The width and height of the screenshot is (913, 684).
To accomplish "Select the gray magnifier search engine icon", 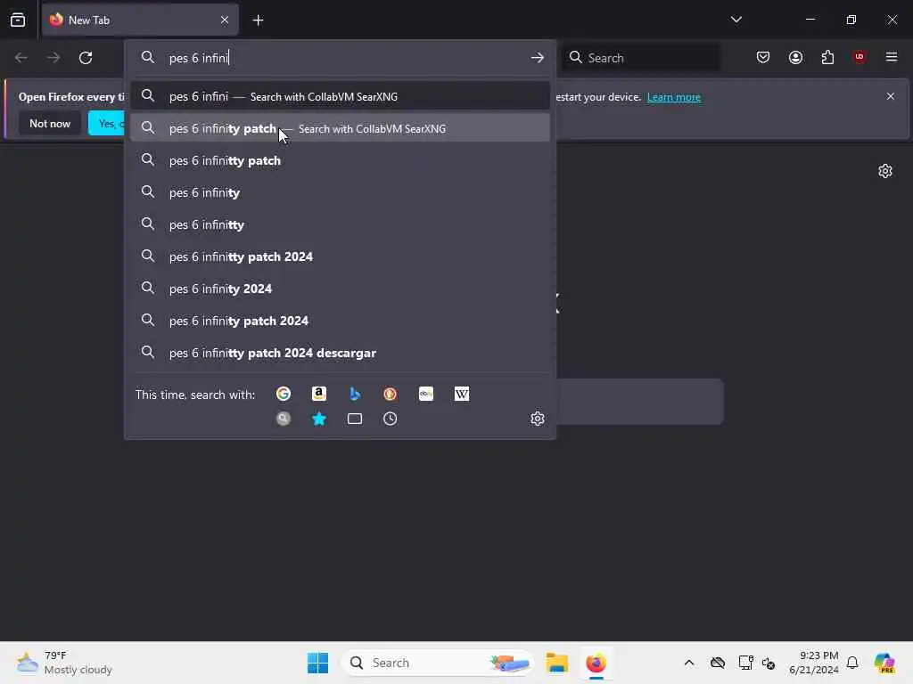I will 284,419.
